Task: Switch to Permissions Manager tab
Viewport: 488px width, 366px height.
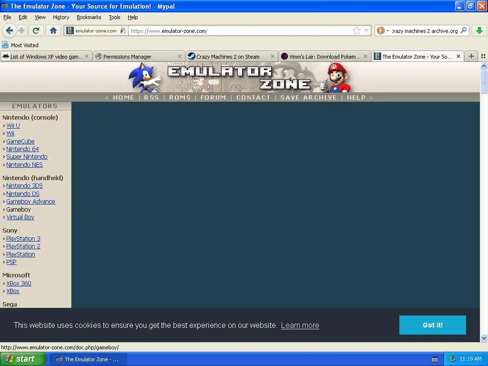Action: [139, 56]
